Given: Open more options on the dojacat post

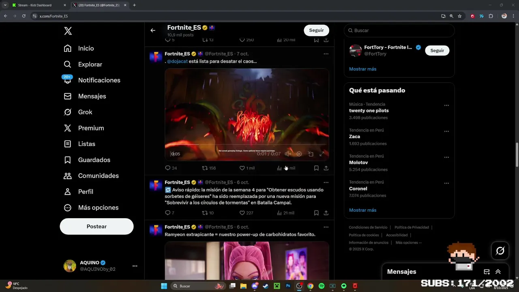Looking at the screenshot, I should click(326, 54).
